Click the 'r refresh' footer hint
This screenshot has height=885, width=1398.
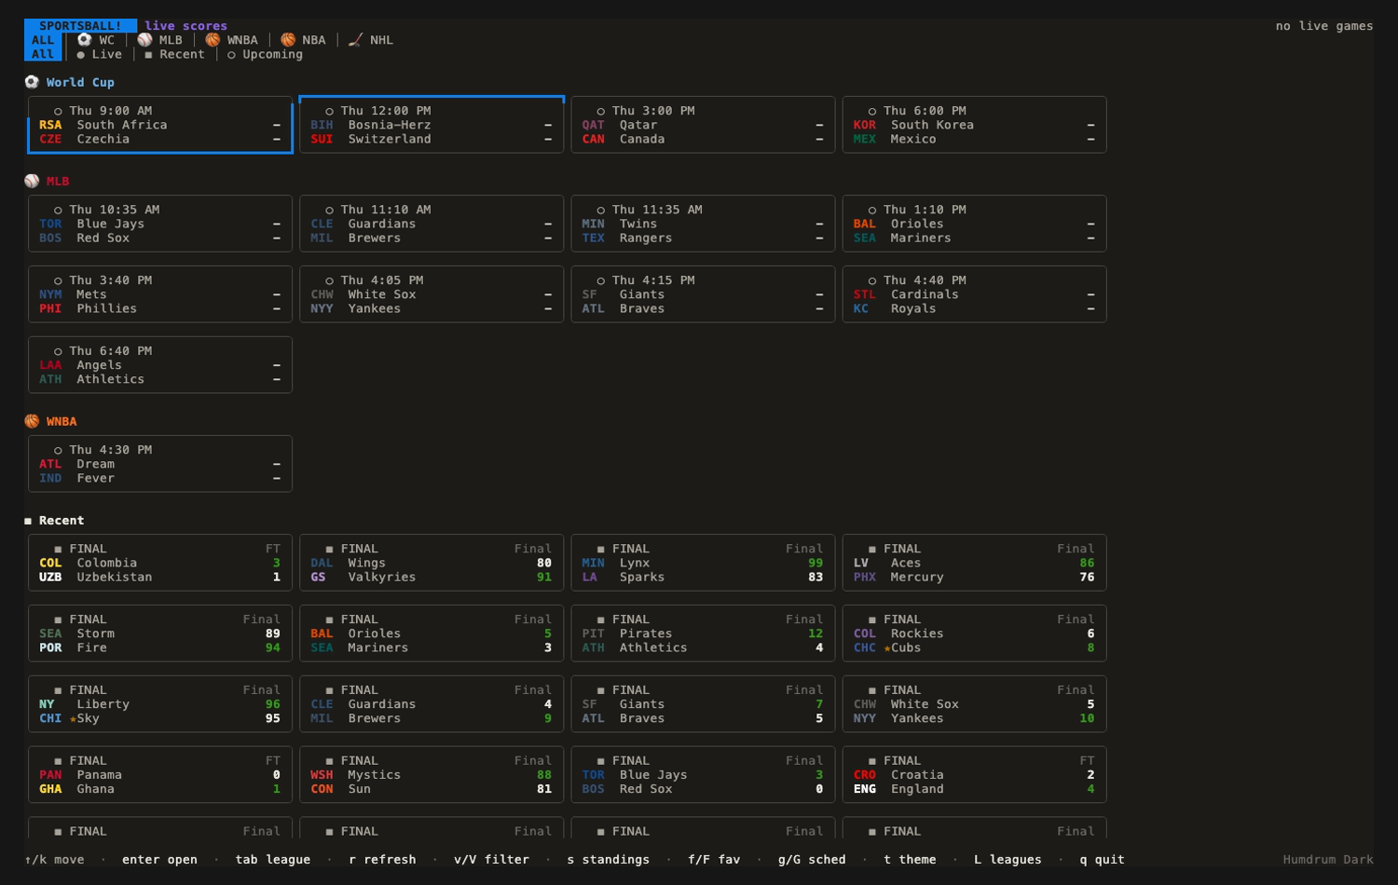(382, 860)
